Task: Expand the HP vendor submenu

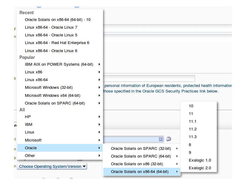Action: click(60, 117)
